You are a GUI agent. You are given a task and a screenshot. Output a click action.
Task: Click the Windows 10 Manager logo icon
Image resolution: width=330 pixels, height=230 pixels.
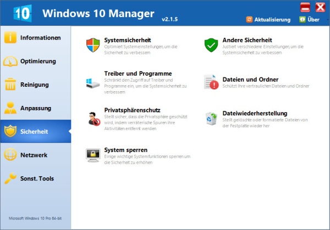(x=23, y=13)
